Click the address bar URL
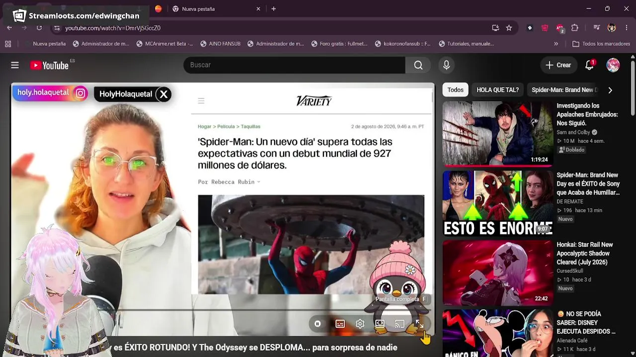Screen dimensions: 636x357 coord(113,28)
